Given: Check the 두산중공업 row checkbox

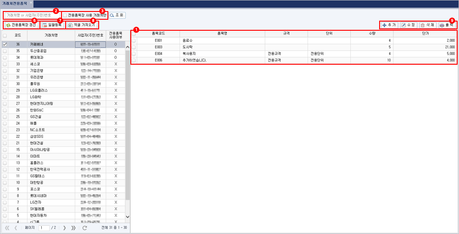Looking at the screenshot, I should click(5, 51).
